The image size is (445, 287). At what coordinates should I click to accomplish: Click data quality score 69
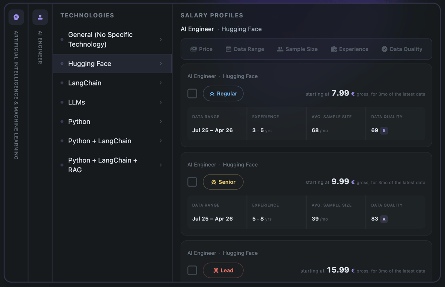(x=375, y=130)
